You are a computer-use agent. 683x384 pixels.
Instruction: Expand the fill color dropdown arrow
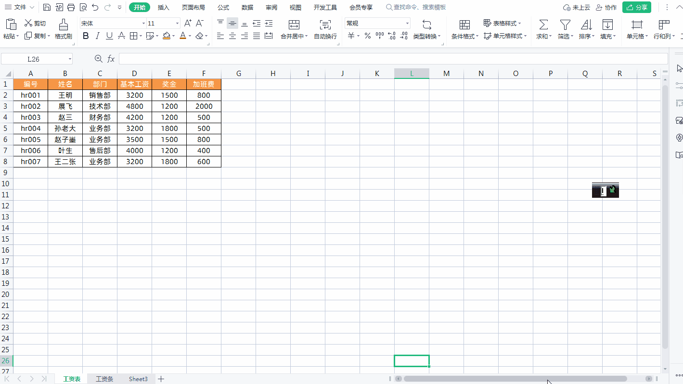pyautogui.click(x=173, y=36)
